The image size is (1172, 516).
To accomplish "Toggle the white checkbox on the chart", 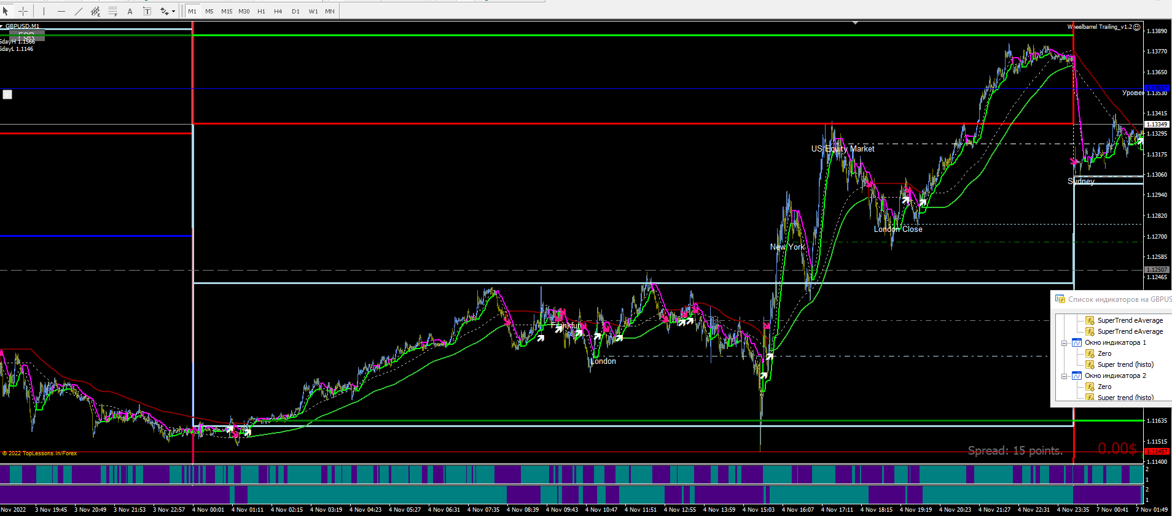I will (x=7, y=94).
